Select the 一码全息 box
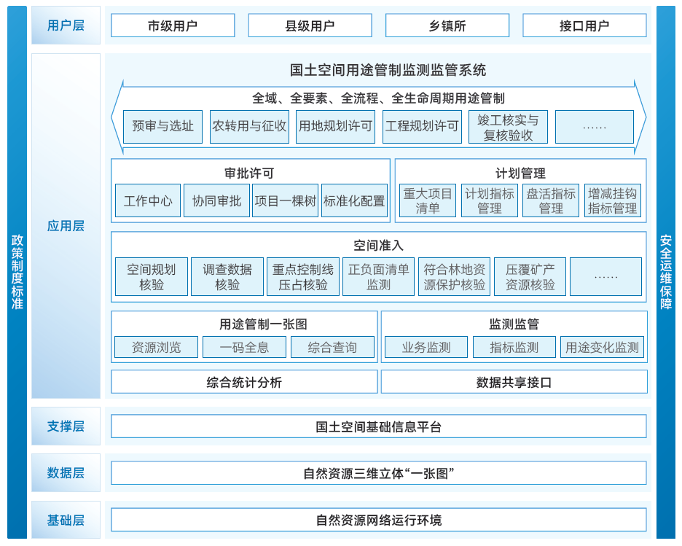The image size is (682, 546). click(x=244, y=347)
